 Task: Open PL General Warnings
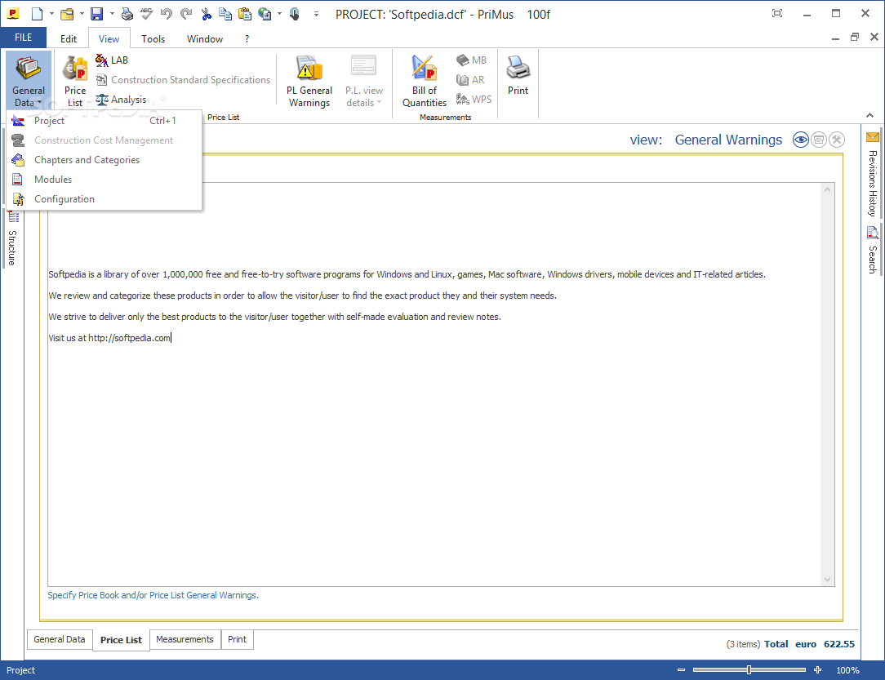coord(309,82)
